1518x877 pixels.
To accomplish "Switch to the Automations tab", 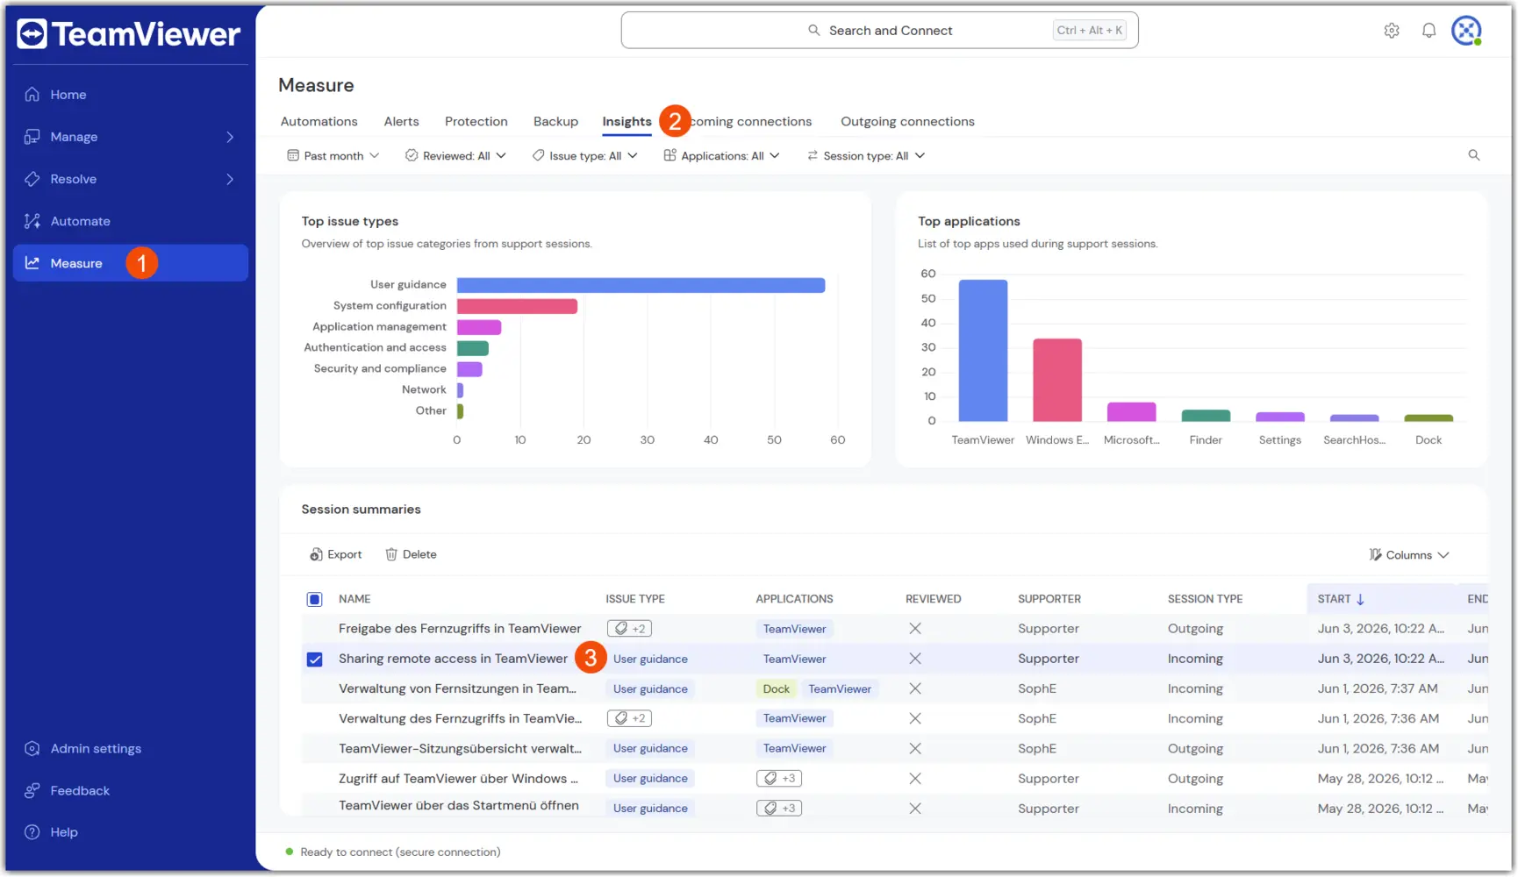I will pos(319,122).
